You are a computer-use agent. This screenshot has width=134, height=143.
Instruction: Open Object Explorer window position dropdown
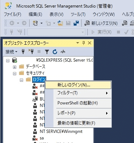coord(78,43)
